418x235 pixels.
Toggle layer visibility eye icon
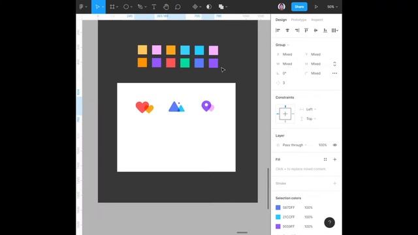(335, 145)
